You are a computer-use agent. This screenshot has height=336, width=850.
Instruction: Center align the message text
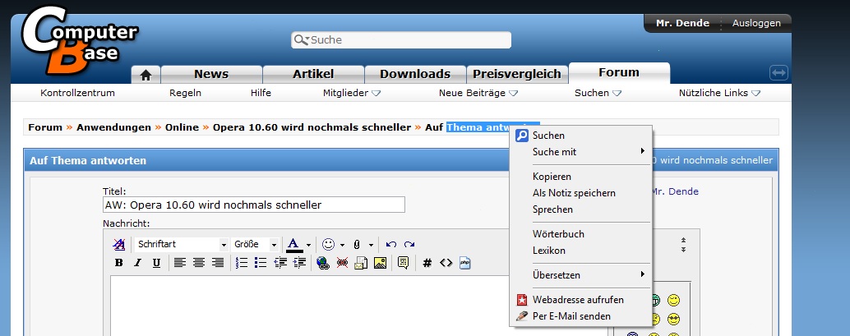point(198,264)
